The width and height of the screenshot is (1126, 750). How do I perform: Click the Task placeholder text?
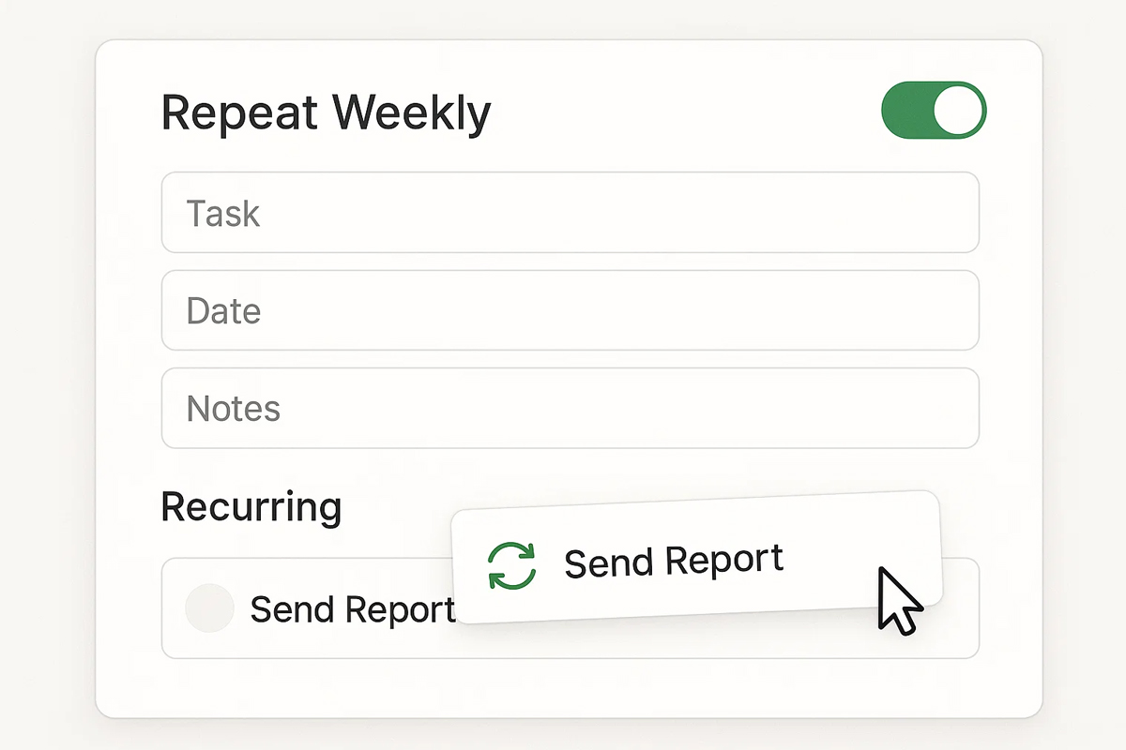(223, 214)
